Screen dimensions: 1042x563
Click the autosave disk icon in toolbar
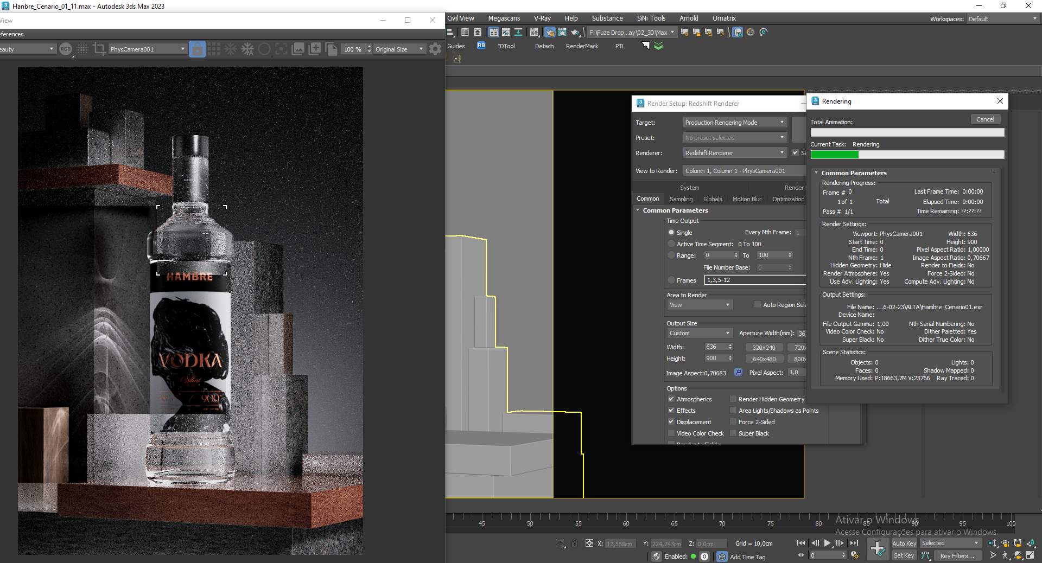point(738,33)
